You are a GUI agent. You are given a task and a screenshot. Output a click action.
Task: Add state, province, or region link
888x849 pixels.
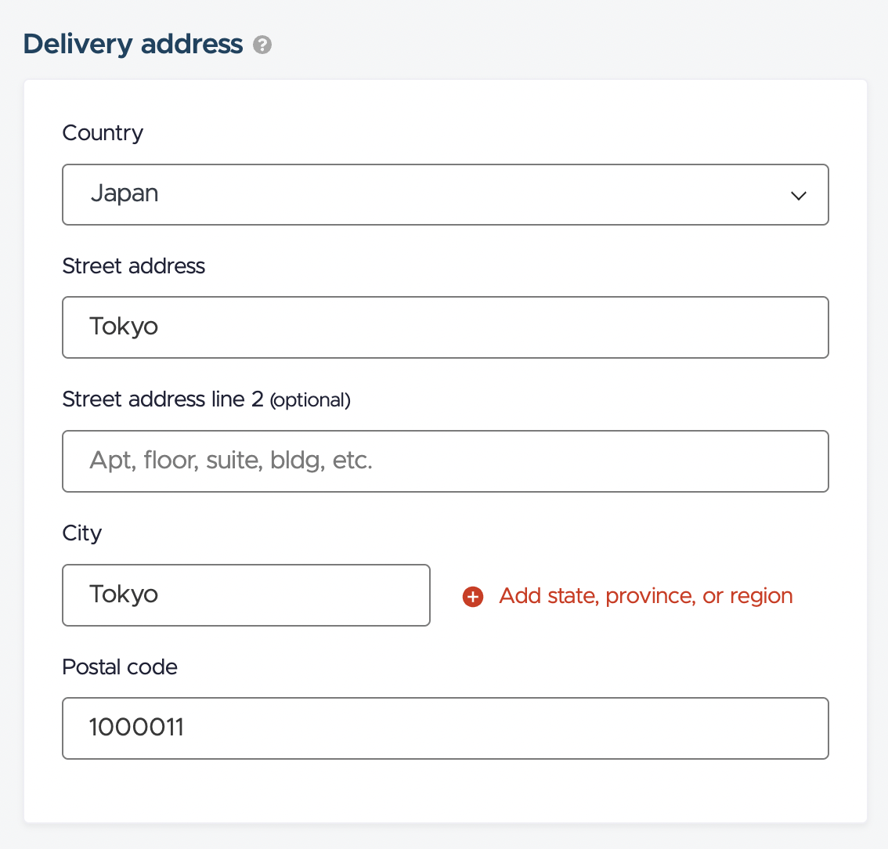pos(645,596)
